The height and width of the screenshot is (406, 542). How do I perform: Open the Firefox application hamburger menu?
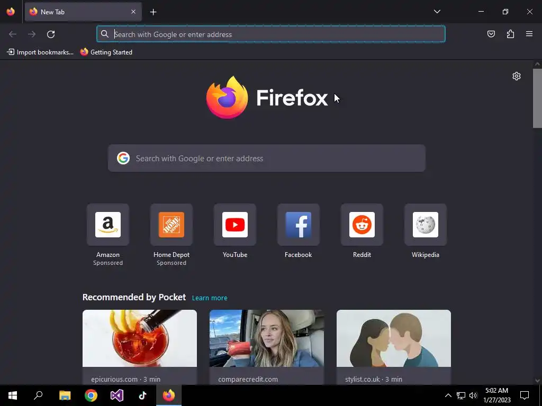(529, 34)
